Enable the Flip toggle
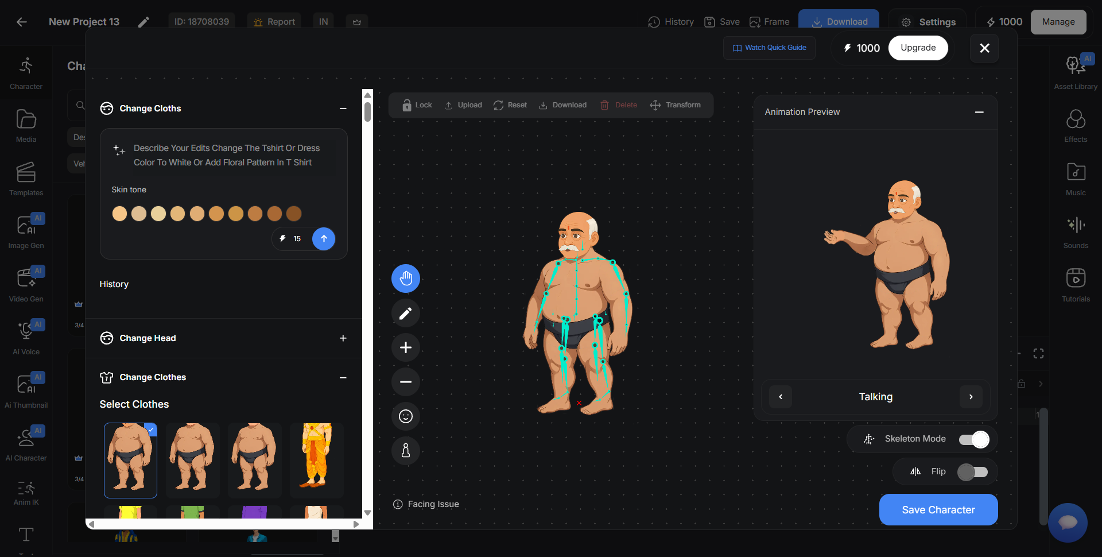The height and width of the screenshot is (557, 1102). (x=973, y=472)
